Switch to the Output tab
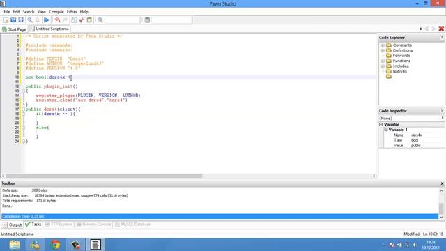The width and height of the screenshot is (446, 251). [12, 225]
